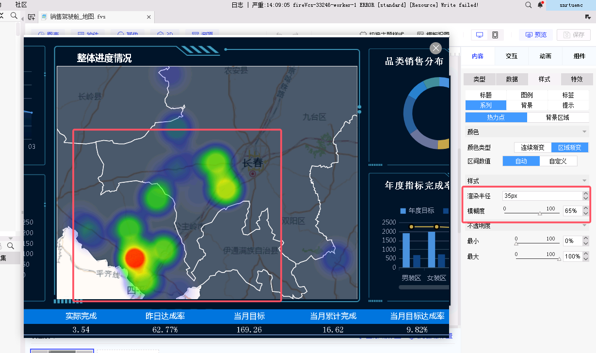Open the snrtuemc user account menu
The image size is (596, 353).
(x=571, y=5)
